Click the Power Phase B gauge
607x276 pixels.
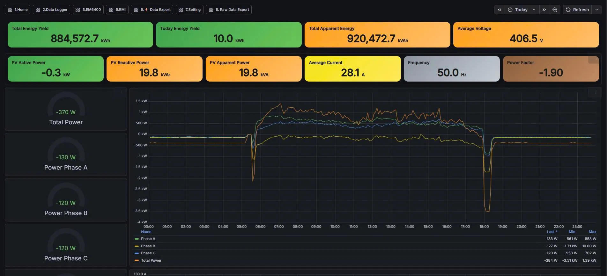click(x=66, y=200)
